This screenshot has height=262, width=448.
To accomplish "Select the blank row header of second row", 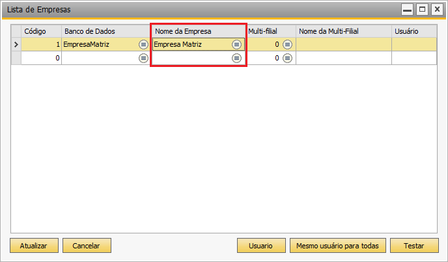I will (16, 59).
